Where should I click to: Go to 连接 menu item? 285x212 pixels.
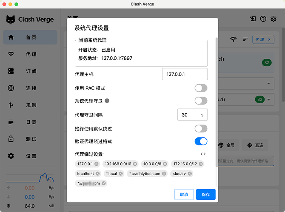pos(30,88)
